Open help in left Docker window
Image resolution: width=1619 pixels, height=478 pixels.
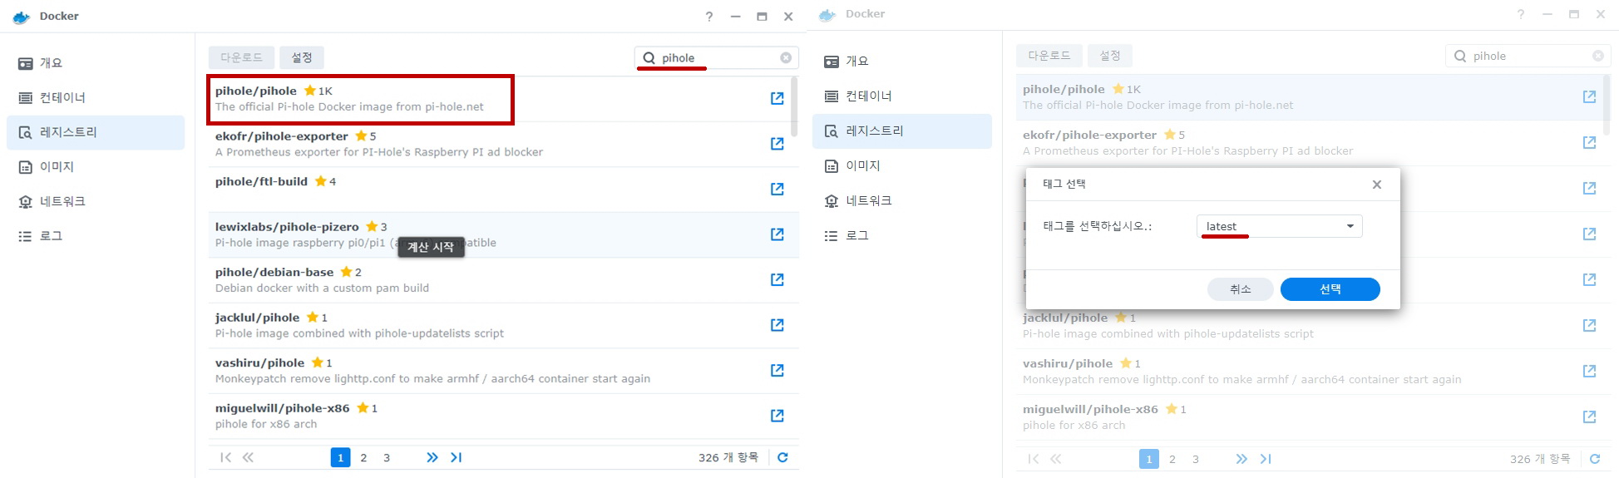(x=708, y=17)
